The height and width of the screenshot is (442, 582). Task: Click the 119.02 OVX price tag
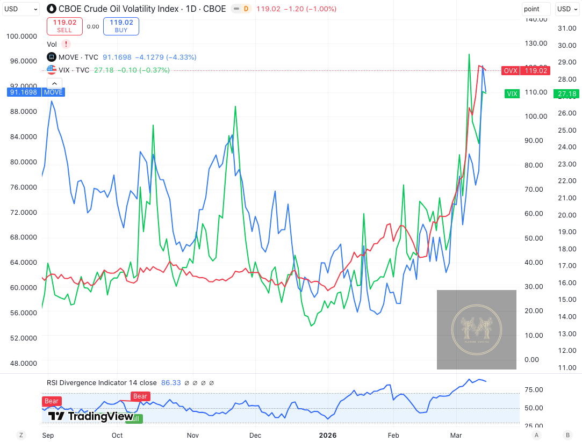(536, 70)
